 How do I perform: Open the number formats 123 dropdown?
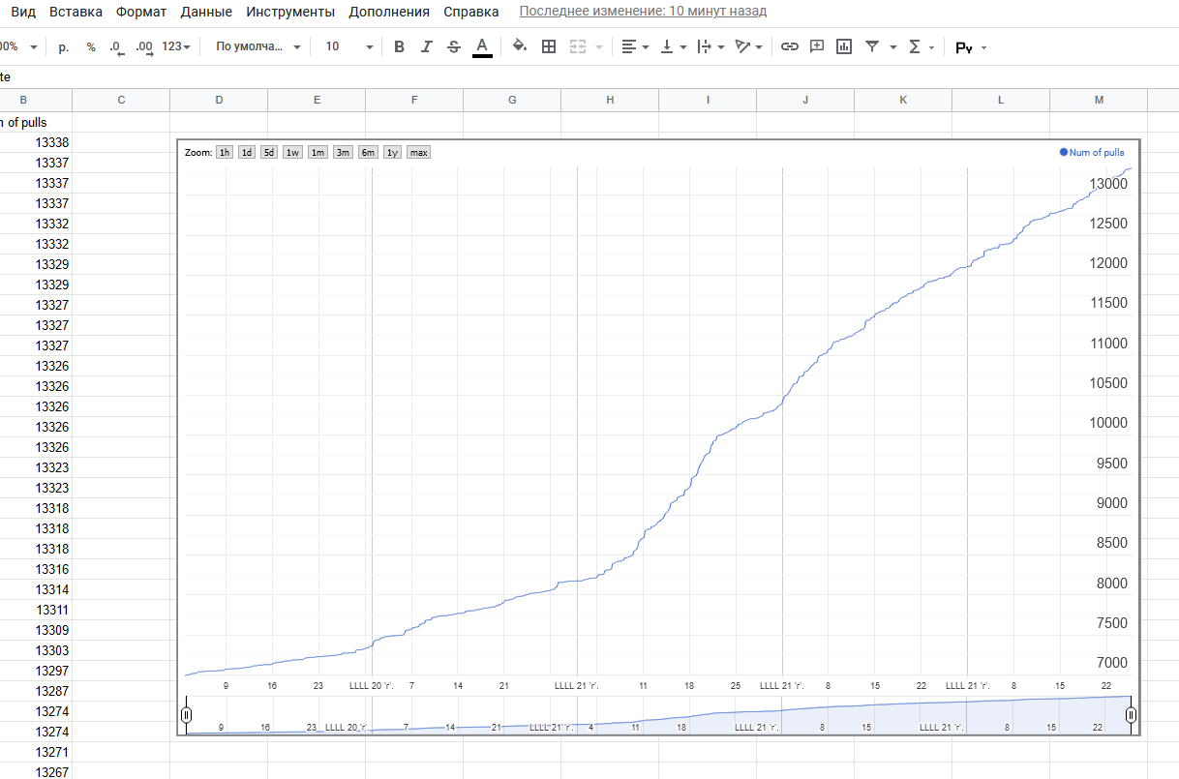point(176,46)
